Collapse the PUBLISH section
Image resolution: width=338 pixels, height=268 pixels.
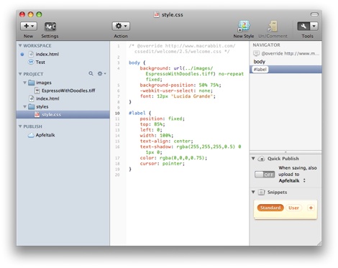click(20, 126)
